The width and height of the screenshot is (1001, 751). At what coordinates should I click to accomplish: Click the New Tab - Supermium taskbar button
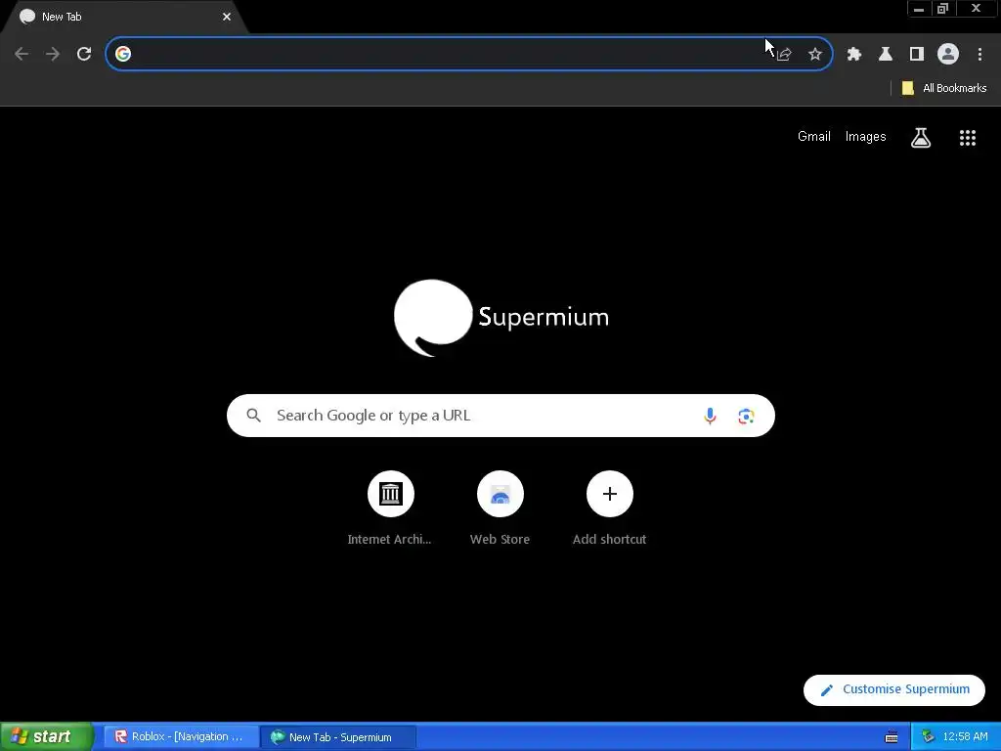[338, 737]
